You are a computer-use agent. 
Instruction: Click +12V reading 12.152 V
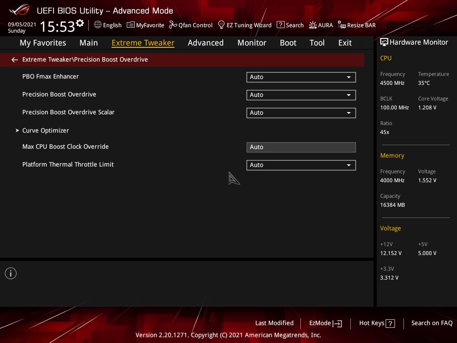coord(391,253)
